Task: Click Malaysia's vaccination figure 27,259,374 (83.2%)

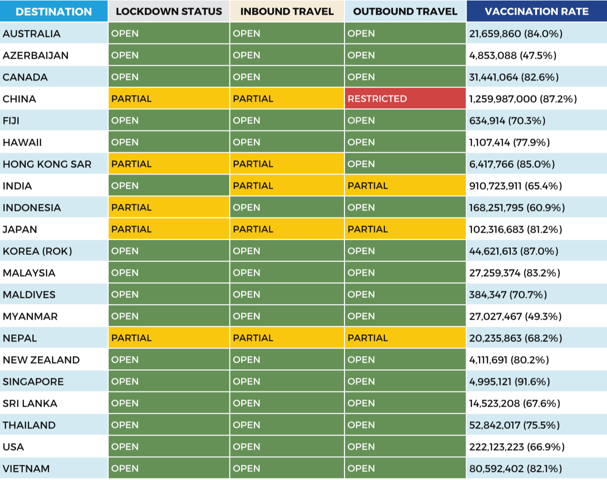Action: coord(514,273)
